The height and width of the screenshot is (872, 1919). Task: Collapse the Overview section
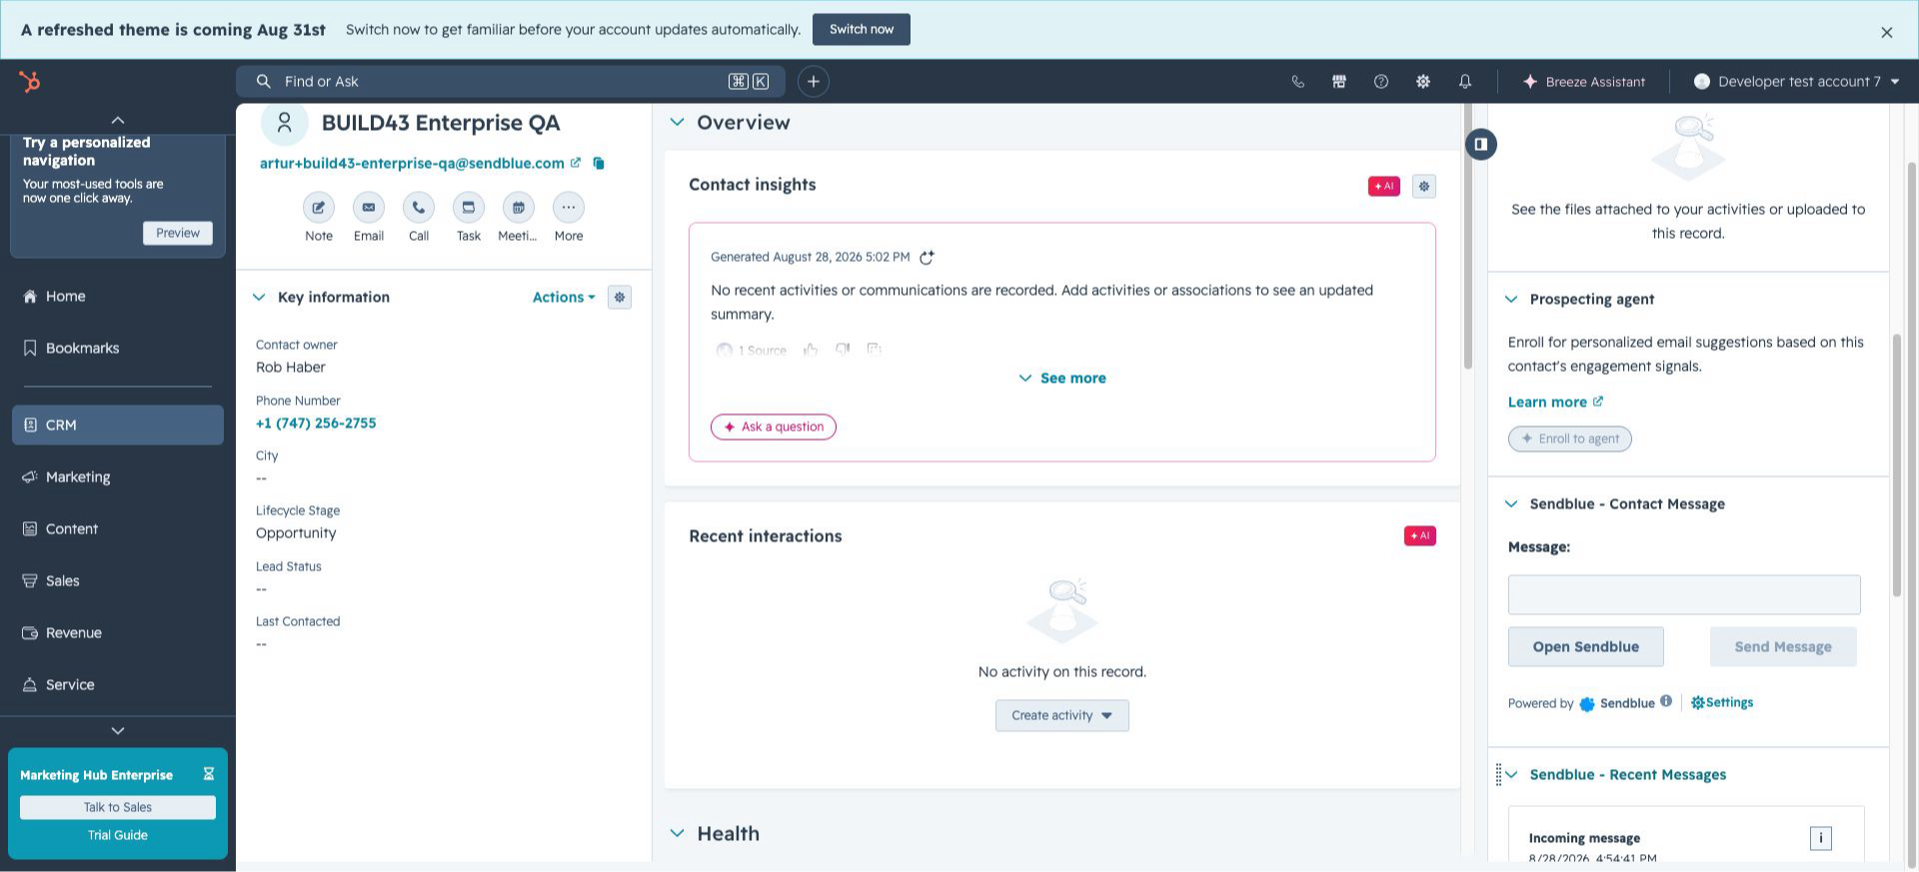[677, 123]
